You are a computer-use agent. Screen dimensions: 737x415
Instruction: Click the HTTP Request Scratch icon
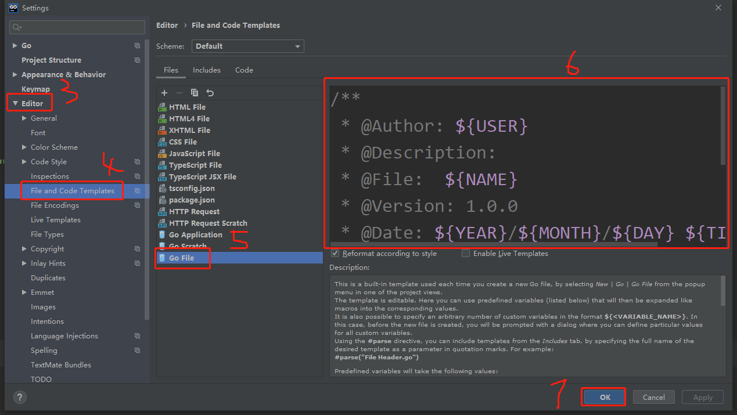(x=162, y=223)
